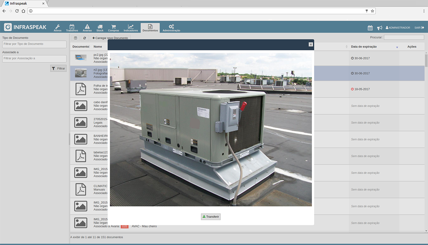Toggle the columns layout button
Viewport: 428px width, 245px height.
(75, 38)
